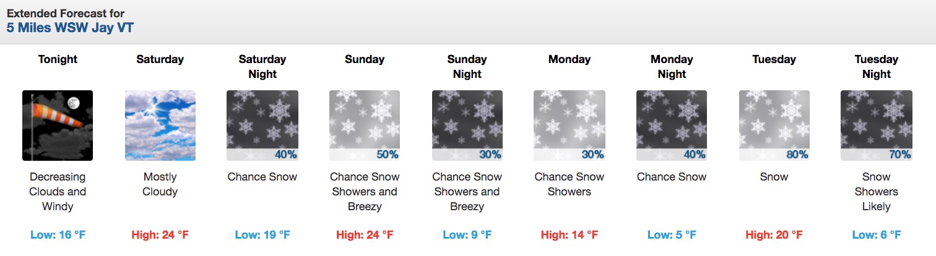Click the Sunday Night column heading
Viewport: 936px width, 256px height.
[467, 67]
